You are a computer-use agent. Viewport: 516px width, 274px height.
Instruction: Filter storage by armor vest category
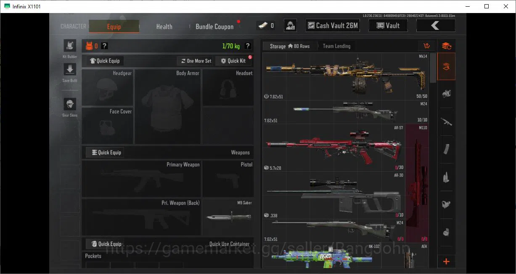click(x=446, y=94)
